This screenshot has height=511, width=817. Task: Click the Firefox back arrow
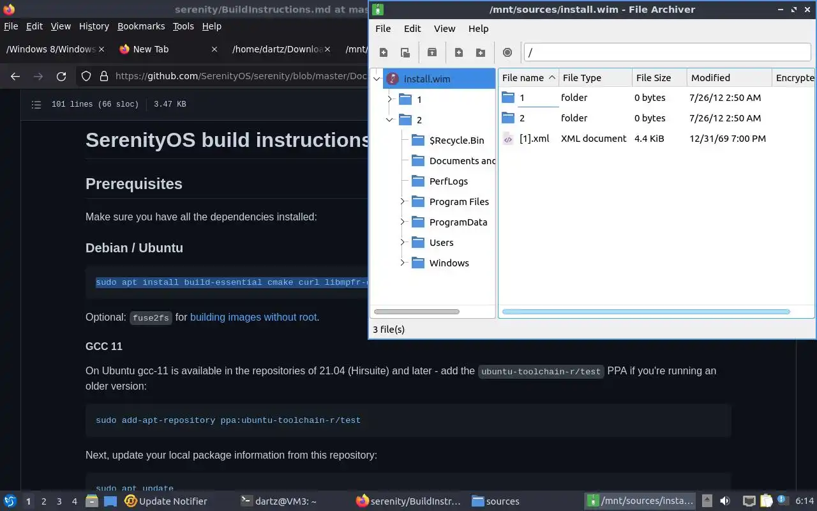click(x=15, y=76)
